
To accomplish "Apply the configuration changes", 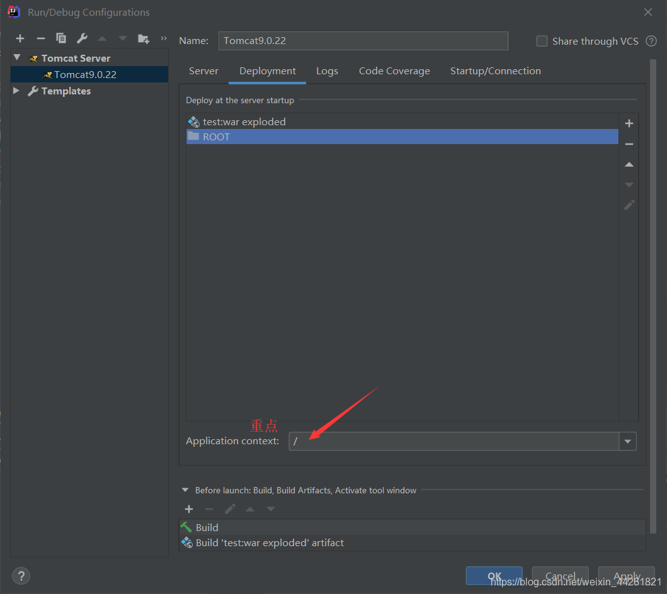I will 626,576.
